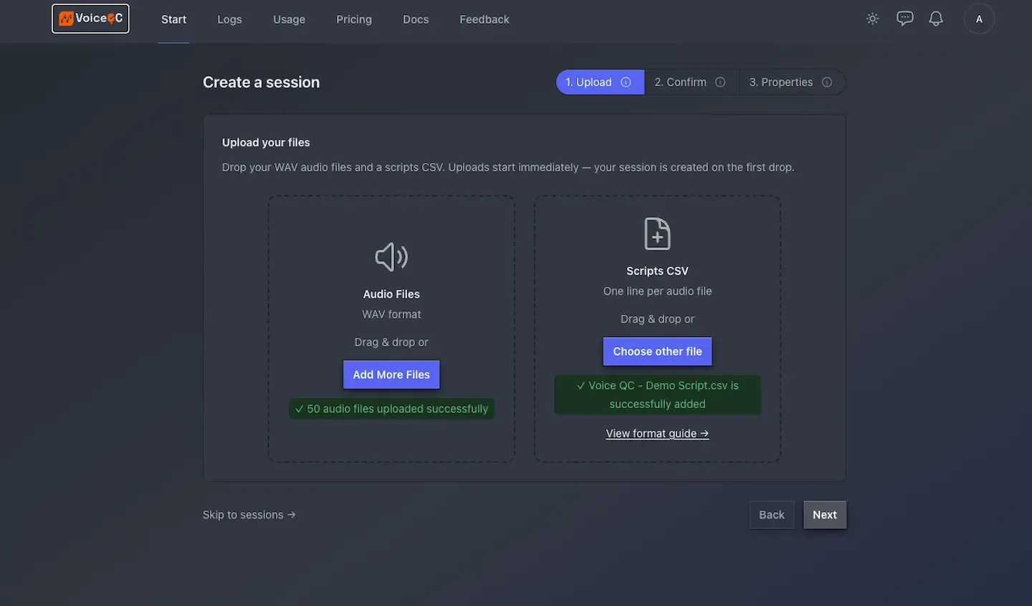
Task: Open the Logs page
Action: tap(229, 19)
